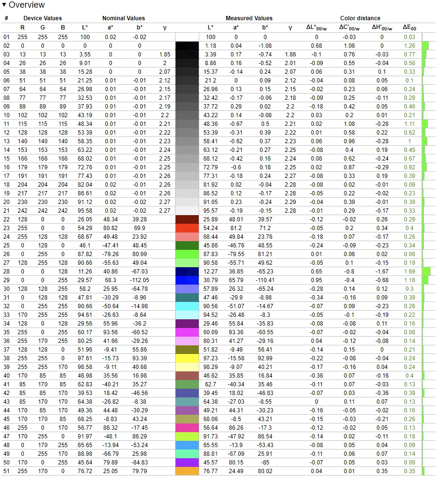Select the pure blue swatch in row 29
Viewport: 438px width, 477px height.
(x=187, y=280)
